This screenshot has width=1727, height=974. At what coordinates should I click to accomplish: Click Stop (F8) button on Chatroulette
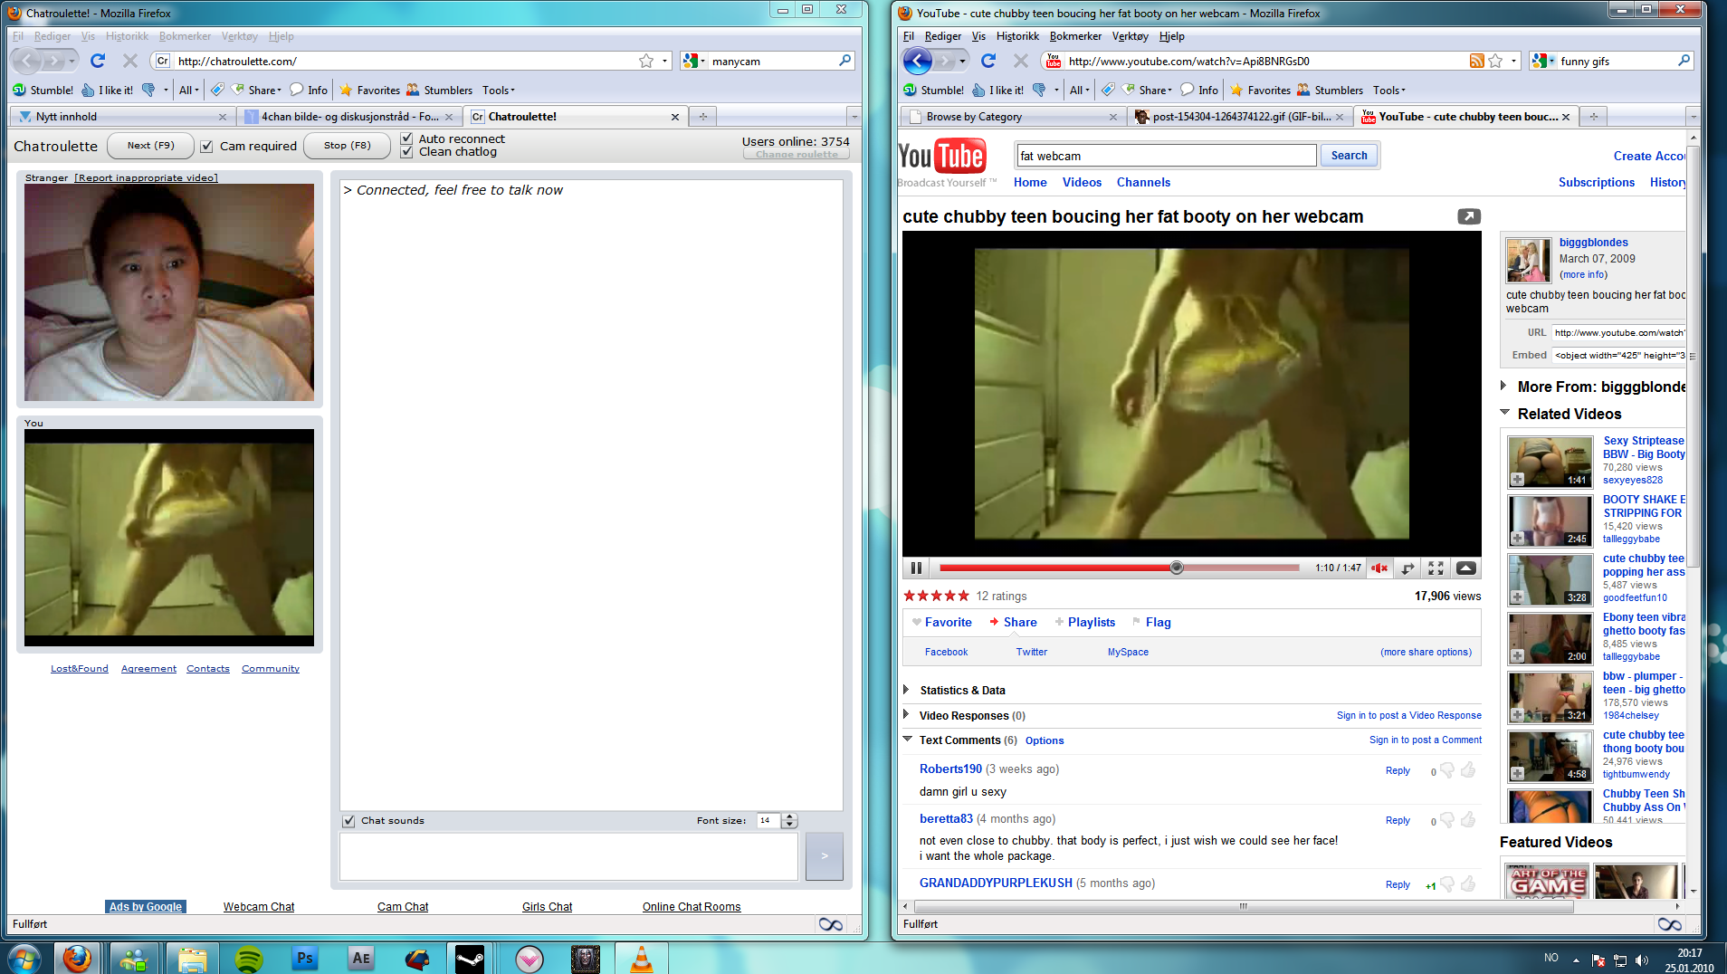(347, 146)
